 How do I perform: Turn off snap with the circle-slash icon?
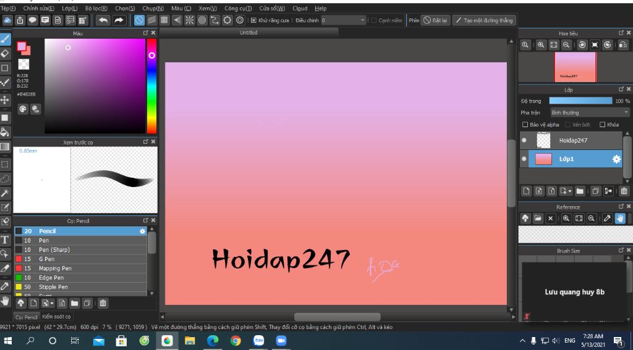click(139, 20)
